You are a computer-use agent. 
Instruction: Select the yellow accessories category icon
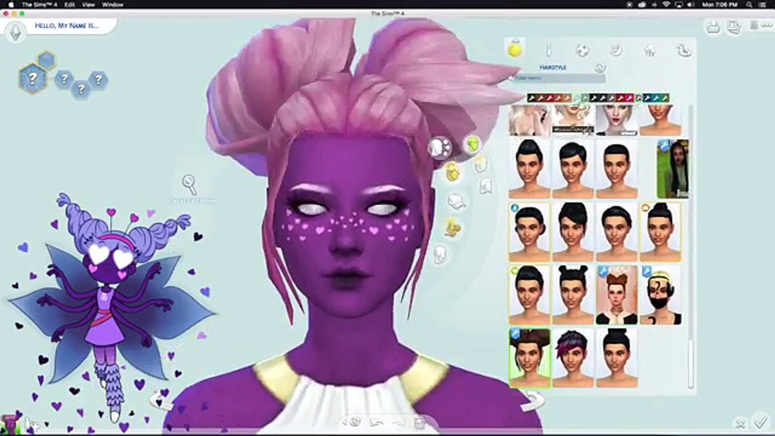tap(453, 228)
